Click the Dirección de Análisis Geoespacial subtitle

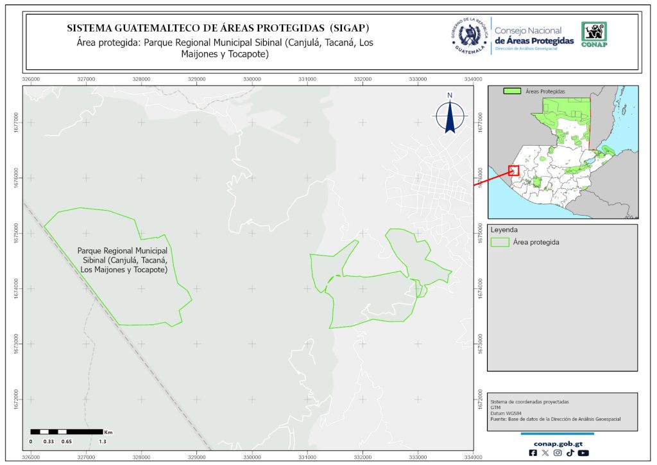click(x=534, y=49)
